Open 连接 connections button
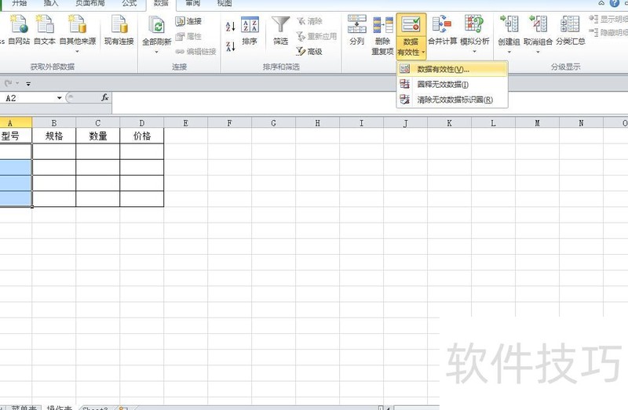The image size is (628, 410). (x=188, y=21)
